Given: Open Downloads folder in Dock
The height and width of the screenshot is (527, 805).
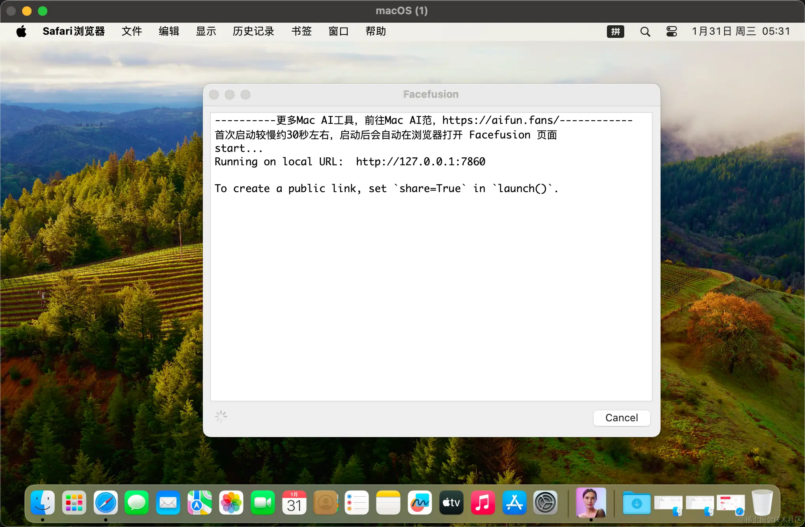Looking at the screenshot, I should (x=637, y=503).
